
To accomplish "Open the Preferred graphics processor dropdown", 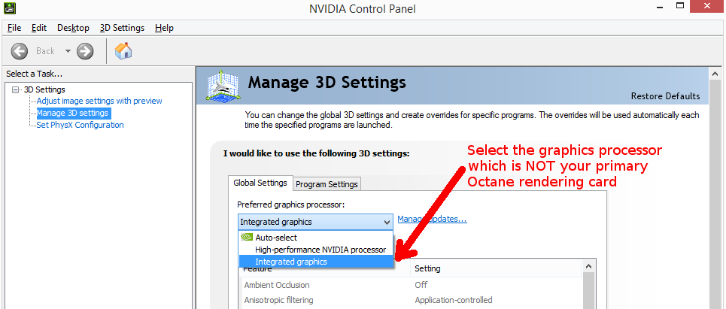I will click(316, 222).
